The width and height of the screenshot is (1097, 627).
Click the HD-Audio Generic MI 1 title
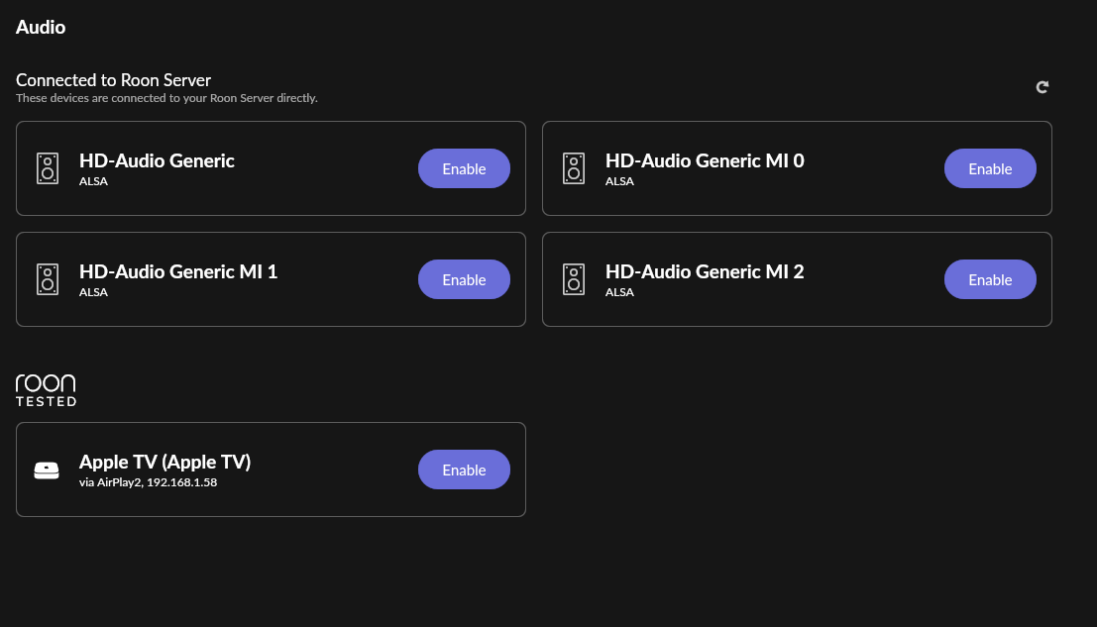(x=178, y=271)
